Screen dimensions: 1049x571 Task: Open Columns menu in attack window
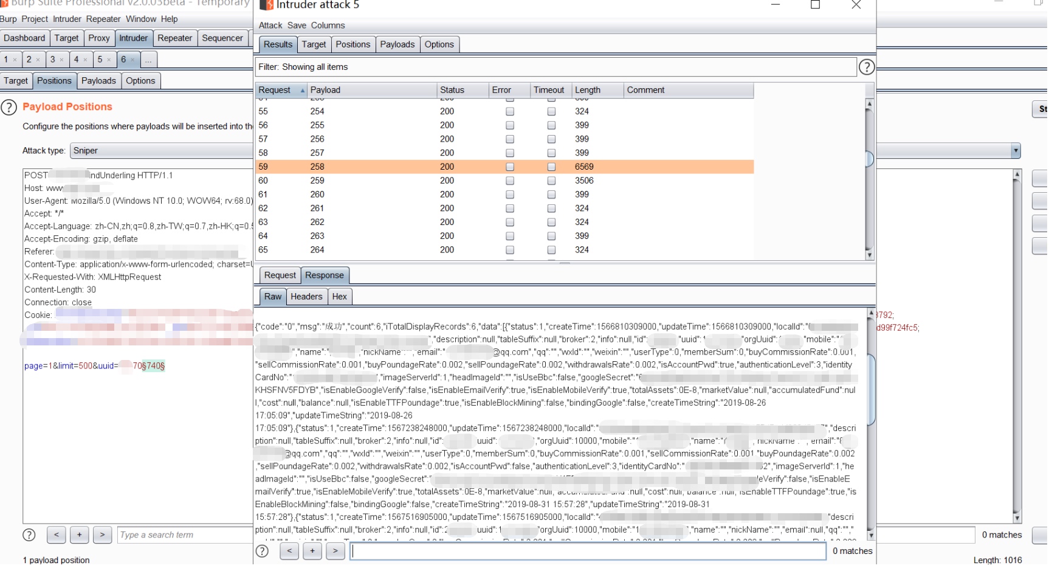point(328,26)
